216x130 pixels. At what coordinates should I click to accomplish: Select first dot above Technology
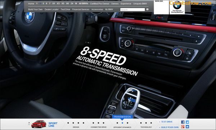click(x=141, y=123)
